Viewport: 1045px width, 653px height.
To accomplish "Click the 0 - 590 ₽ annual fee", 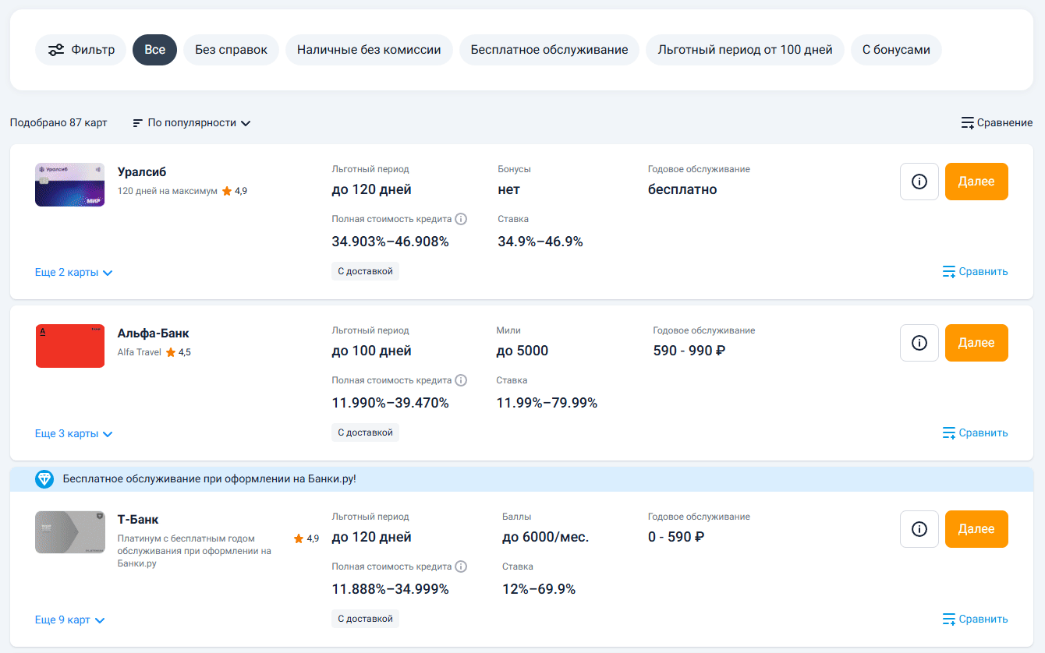I will 676,537.
